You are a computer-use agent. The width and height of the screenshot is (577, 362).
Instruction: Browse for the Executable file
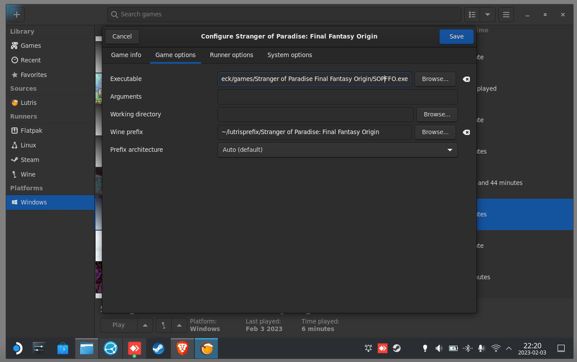pos(435,79)
